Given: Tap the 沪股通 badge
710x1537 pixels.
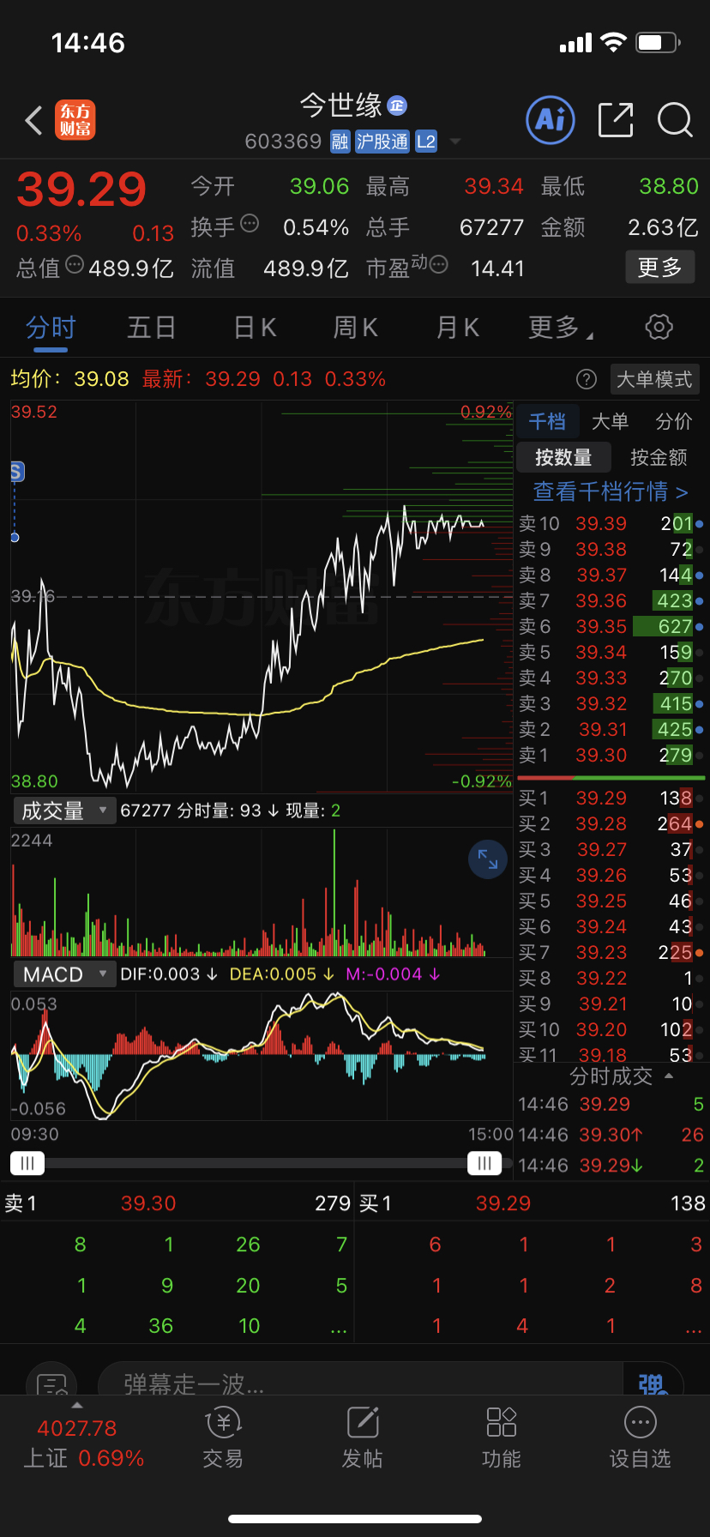Looking at the screenshot, I should coord(382,142).
